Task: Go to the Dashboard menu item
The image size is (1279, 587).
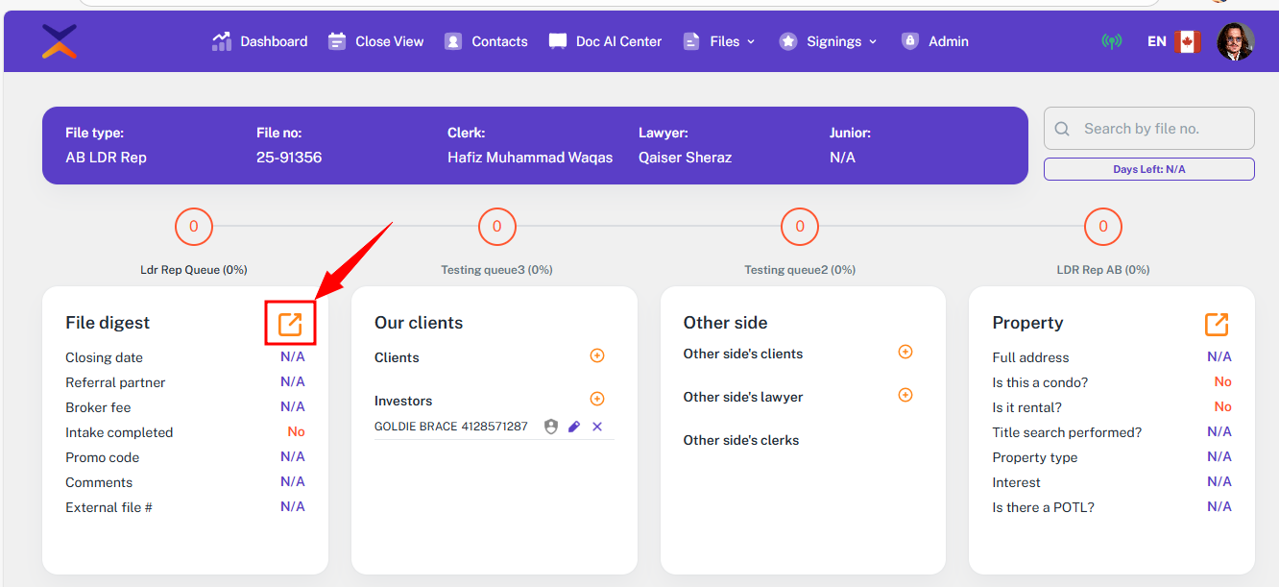Action: [x=260, y=41]
